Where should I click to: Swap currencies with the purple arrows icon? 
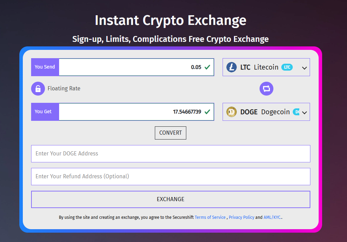pyautogui.click(x=266, y=89)
